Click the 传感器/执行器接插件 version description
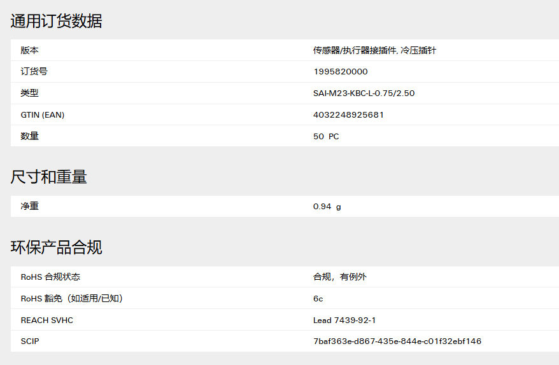The width and height of the screenshot is (559, 365). 355,50
